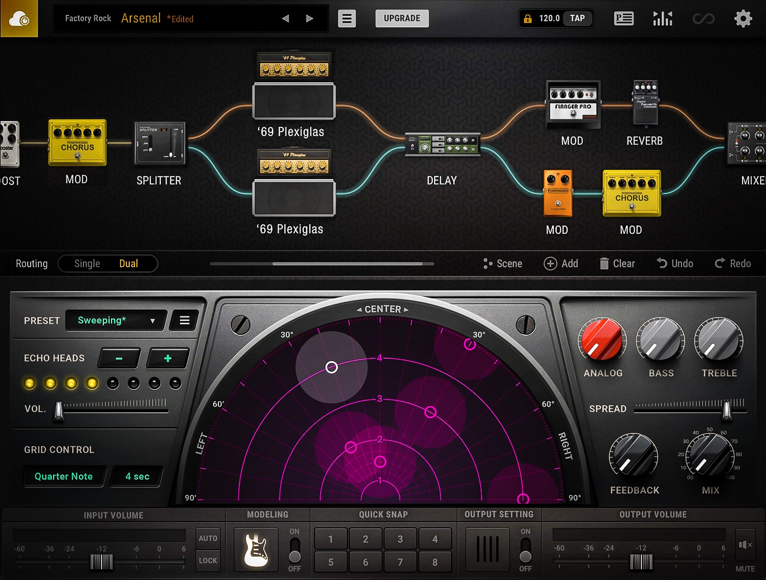Select the Quarter Note grid control option

(64, 476)
